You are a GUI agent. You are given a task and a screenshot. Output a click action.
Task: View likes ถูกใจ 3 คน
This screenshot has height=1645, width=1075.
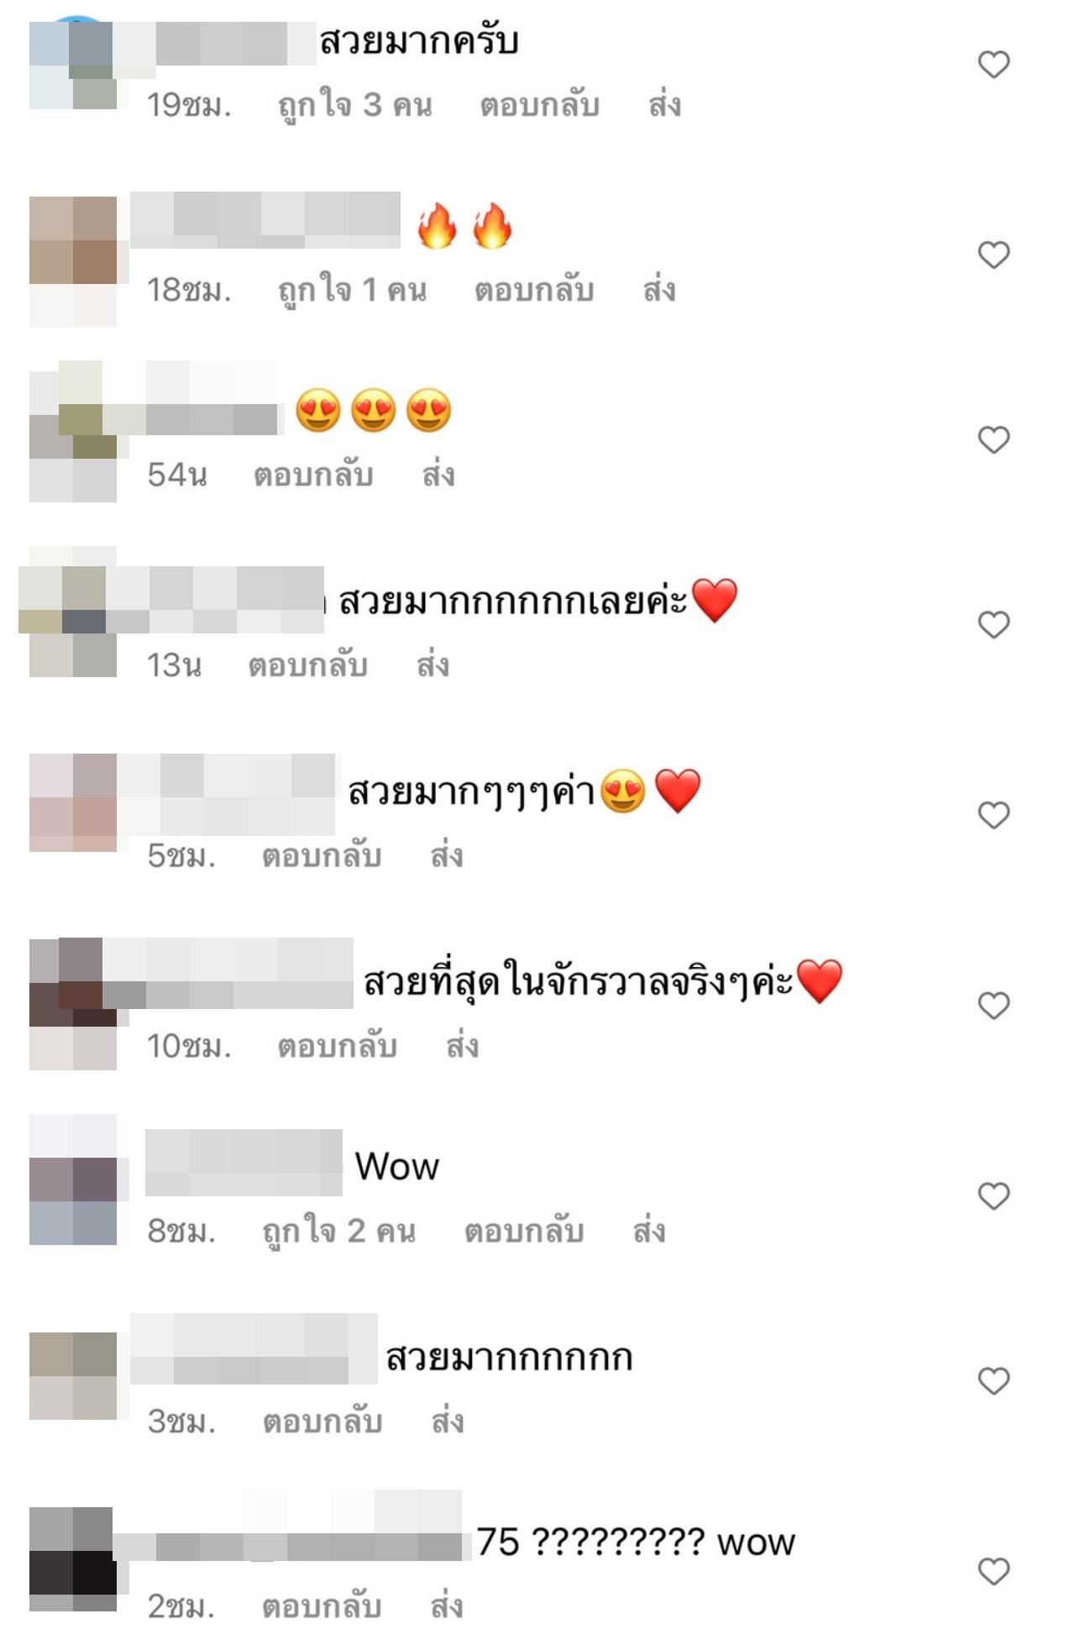(x=355, y=106)
